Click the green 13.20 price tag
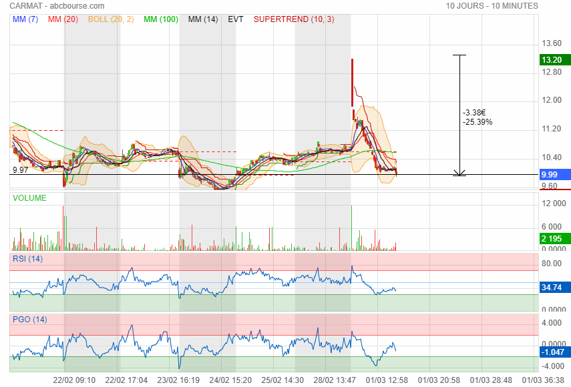571x387 pixels. (555, 60)
